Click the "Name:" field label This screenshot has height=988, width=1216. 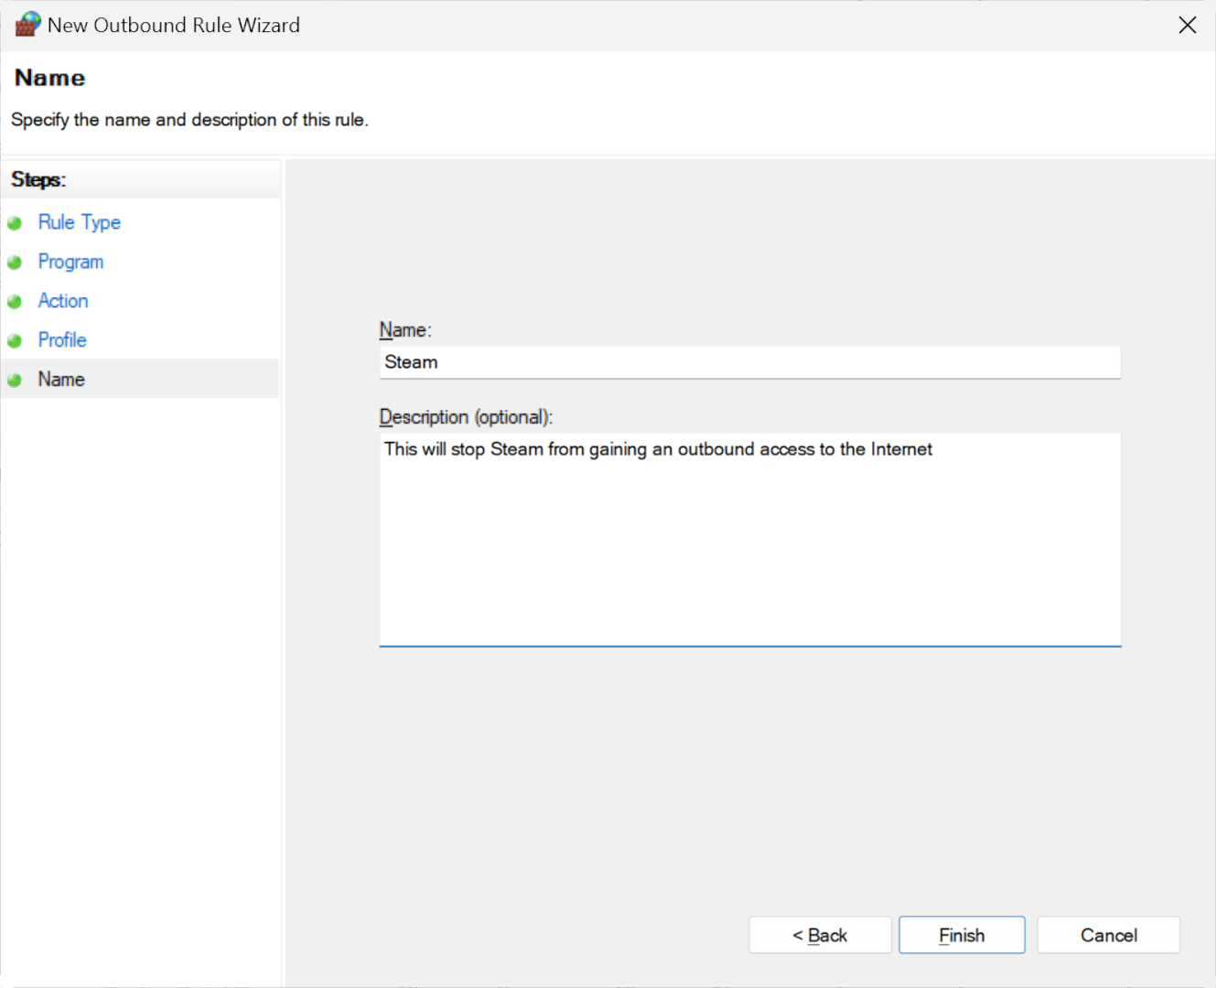404,330
